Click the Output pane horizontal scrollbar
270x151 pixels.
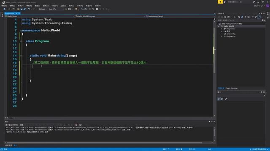pos(109,143)
